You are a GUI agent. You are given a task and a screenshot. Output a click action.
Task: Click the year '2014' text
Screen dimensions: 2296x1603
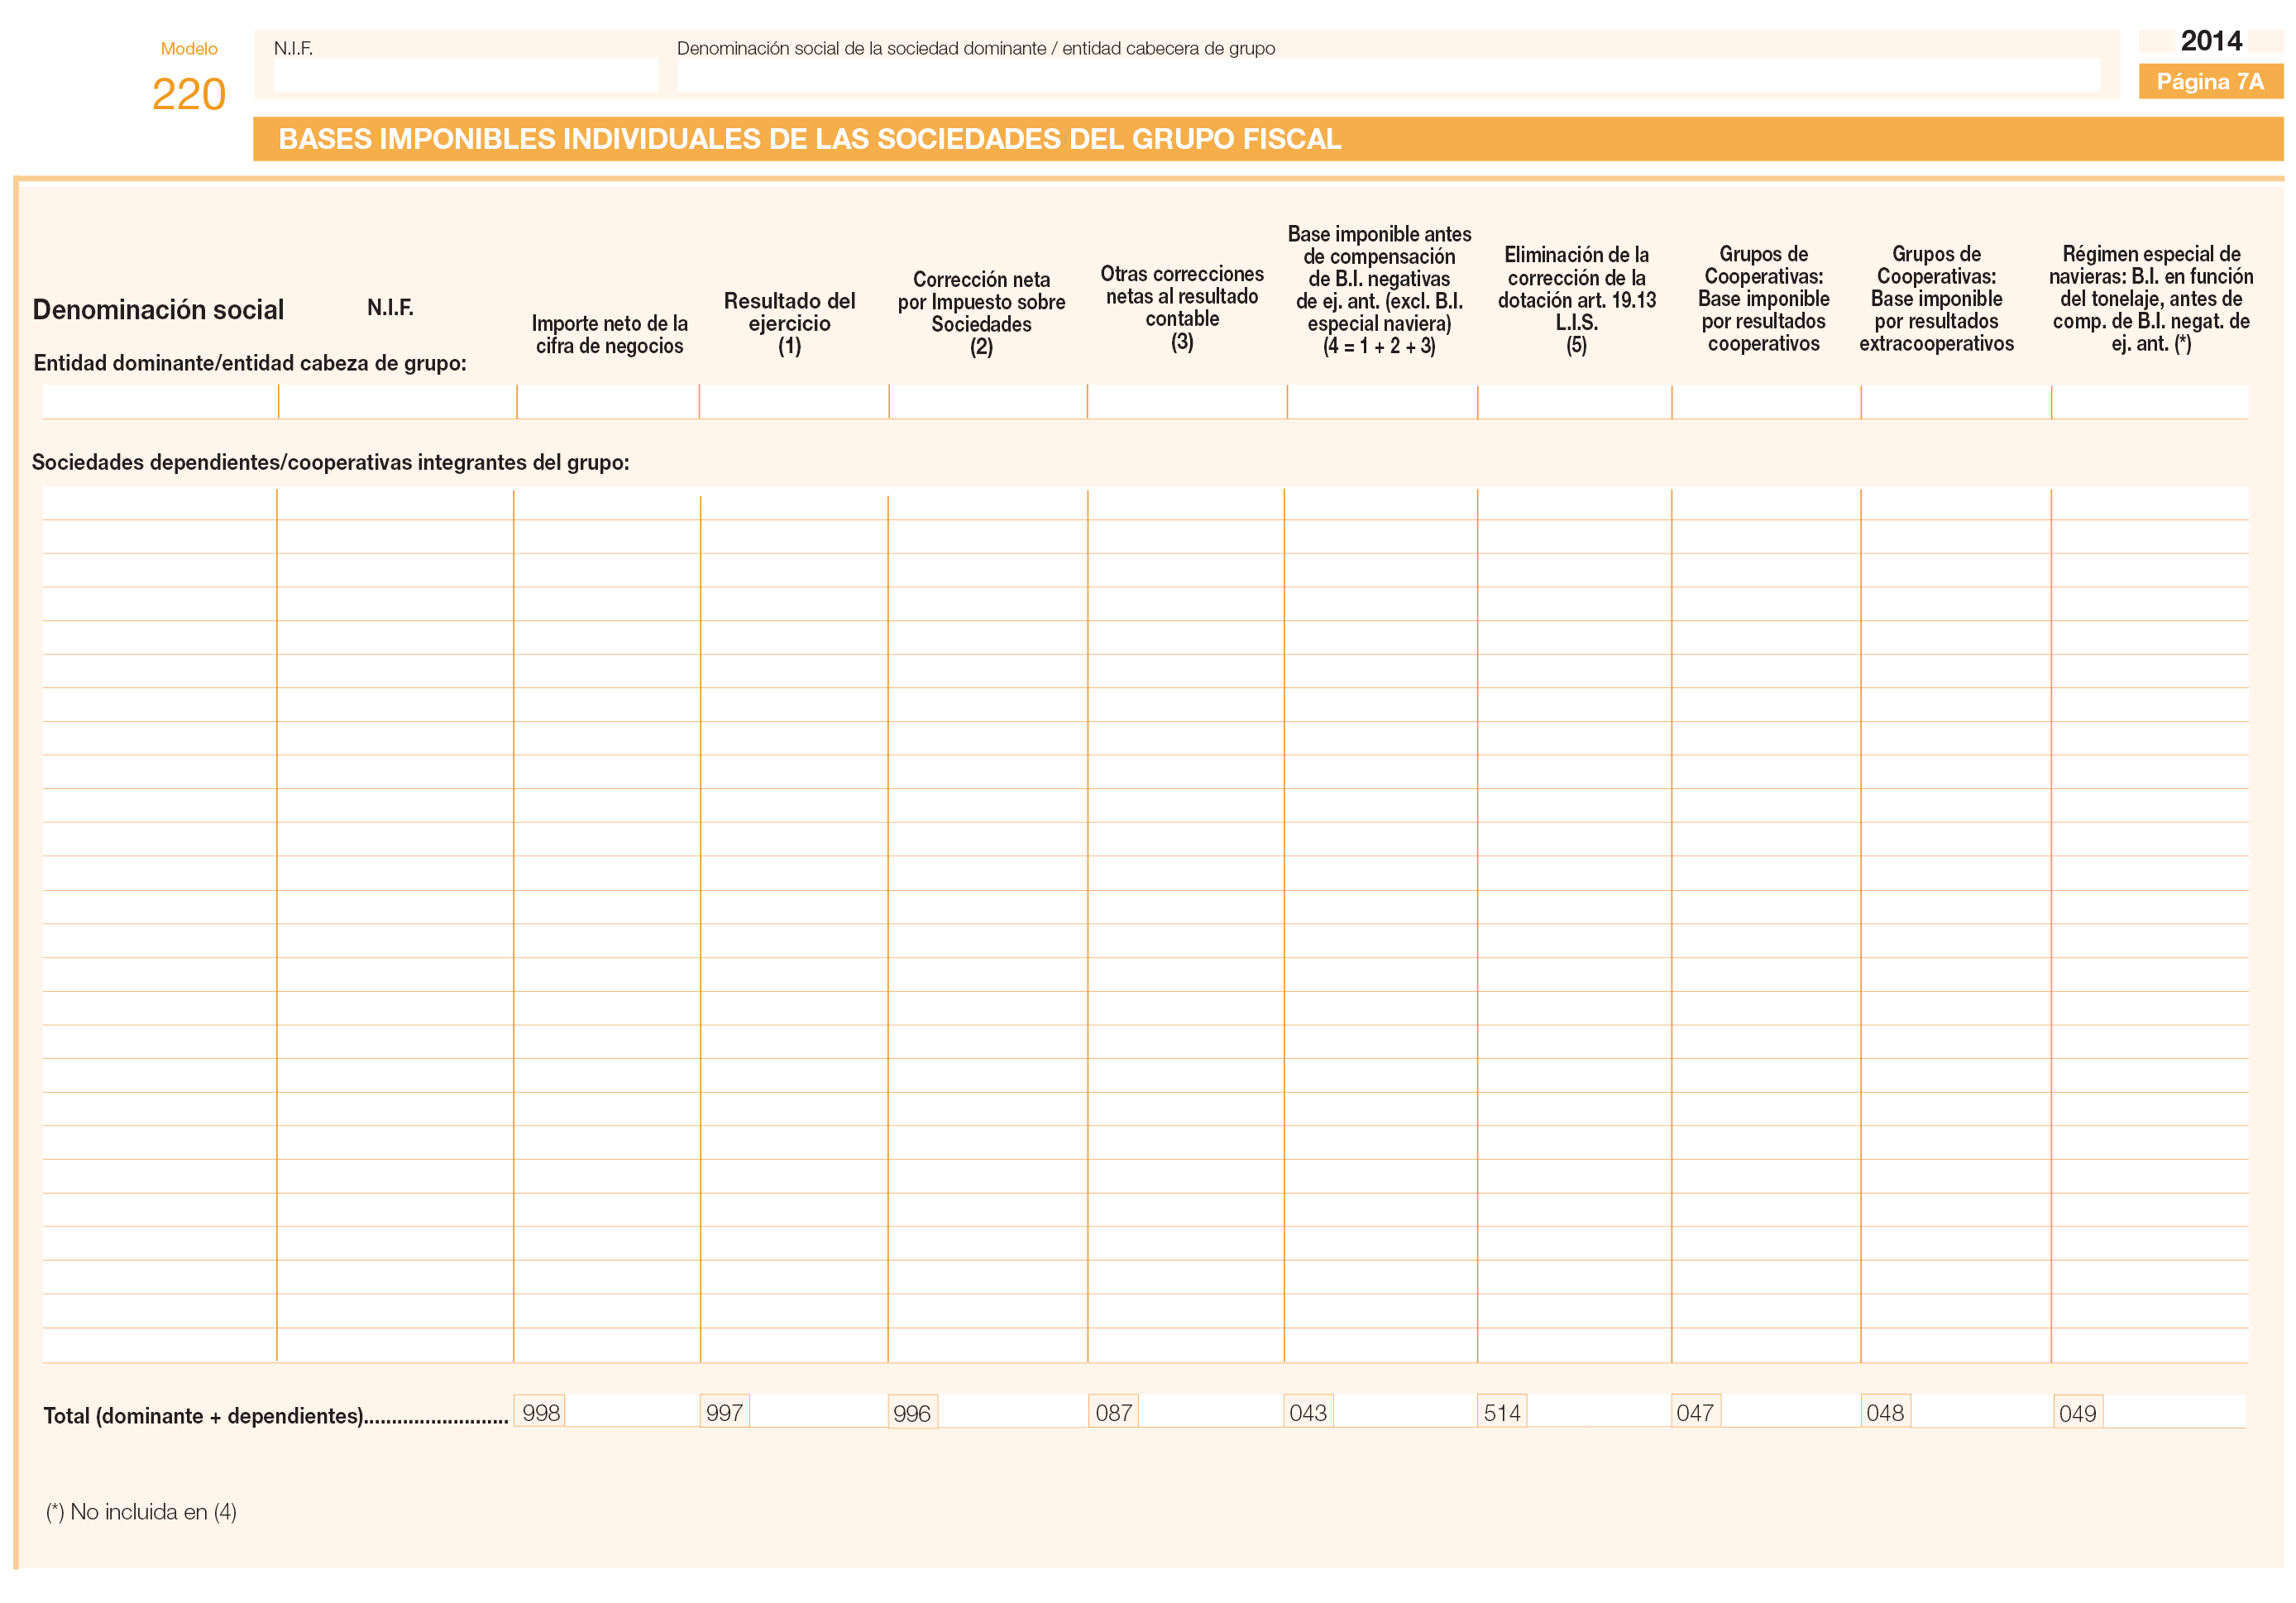pyautogui.click(x=2211, y=41)
